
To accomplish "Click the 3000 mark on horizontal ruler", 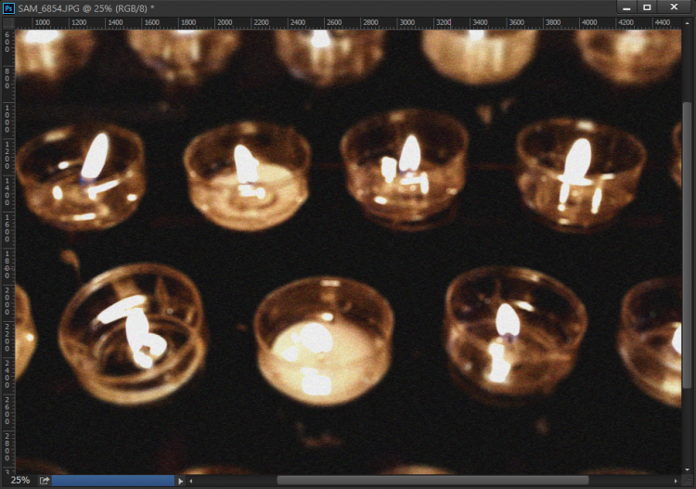I will point(407,22).
